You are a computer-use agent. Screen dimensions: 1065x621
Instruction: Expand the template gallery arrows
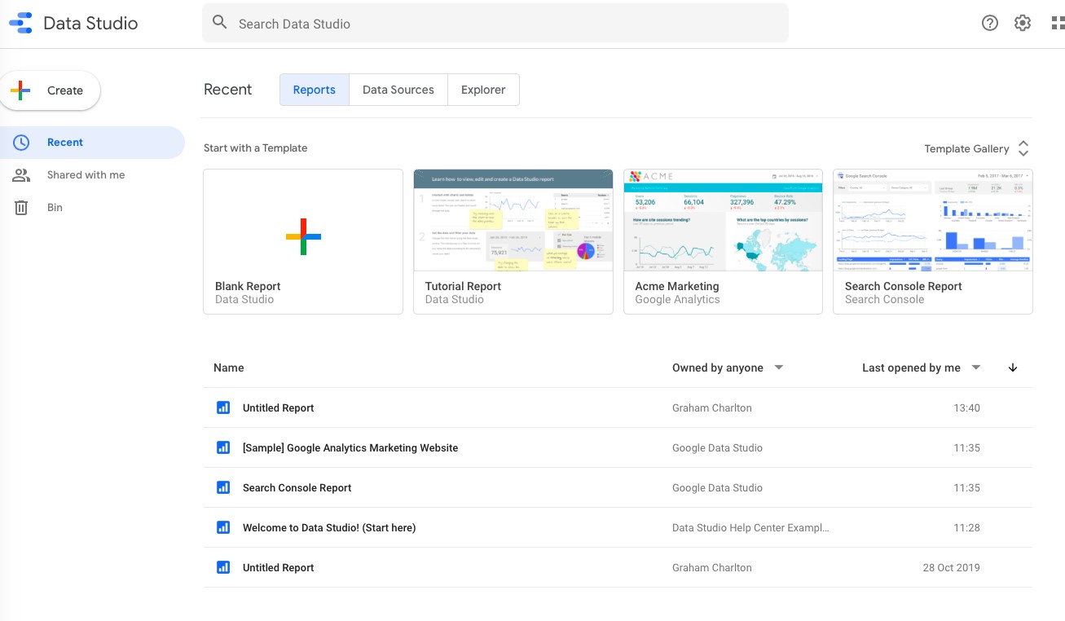(x=1023, y=148)
